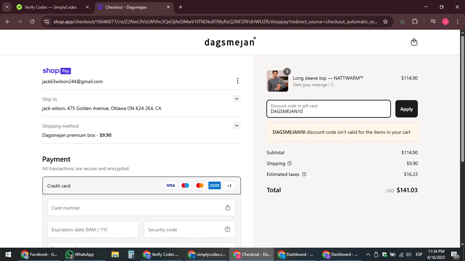Switch to Verify Codes — SimplyCodes tab
465x261 pixels.
pos(51,7)
